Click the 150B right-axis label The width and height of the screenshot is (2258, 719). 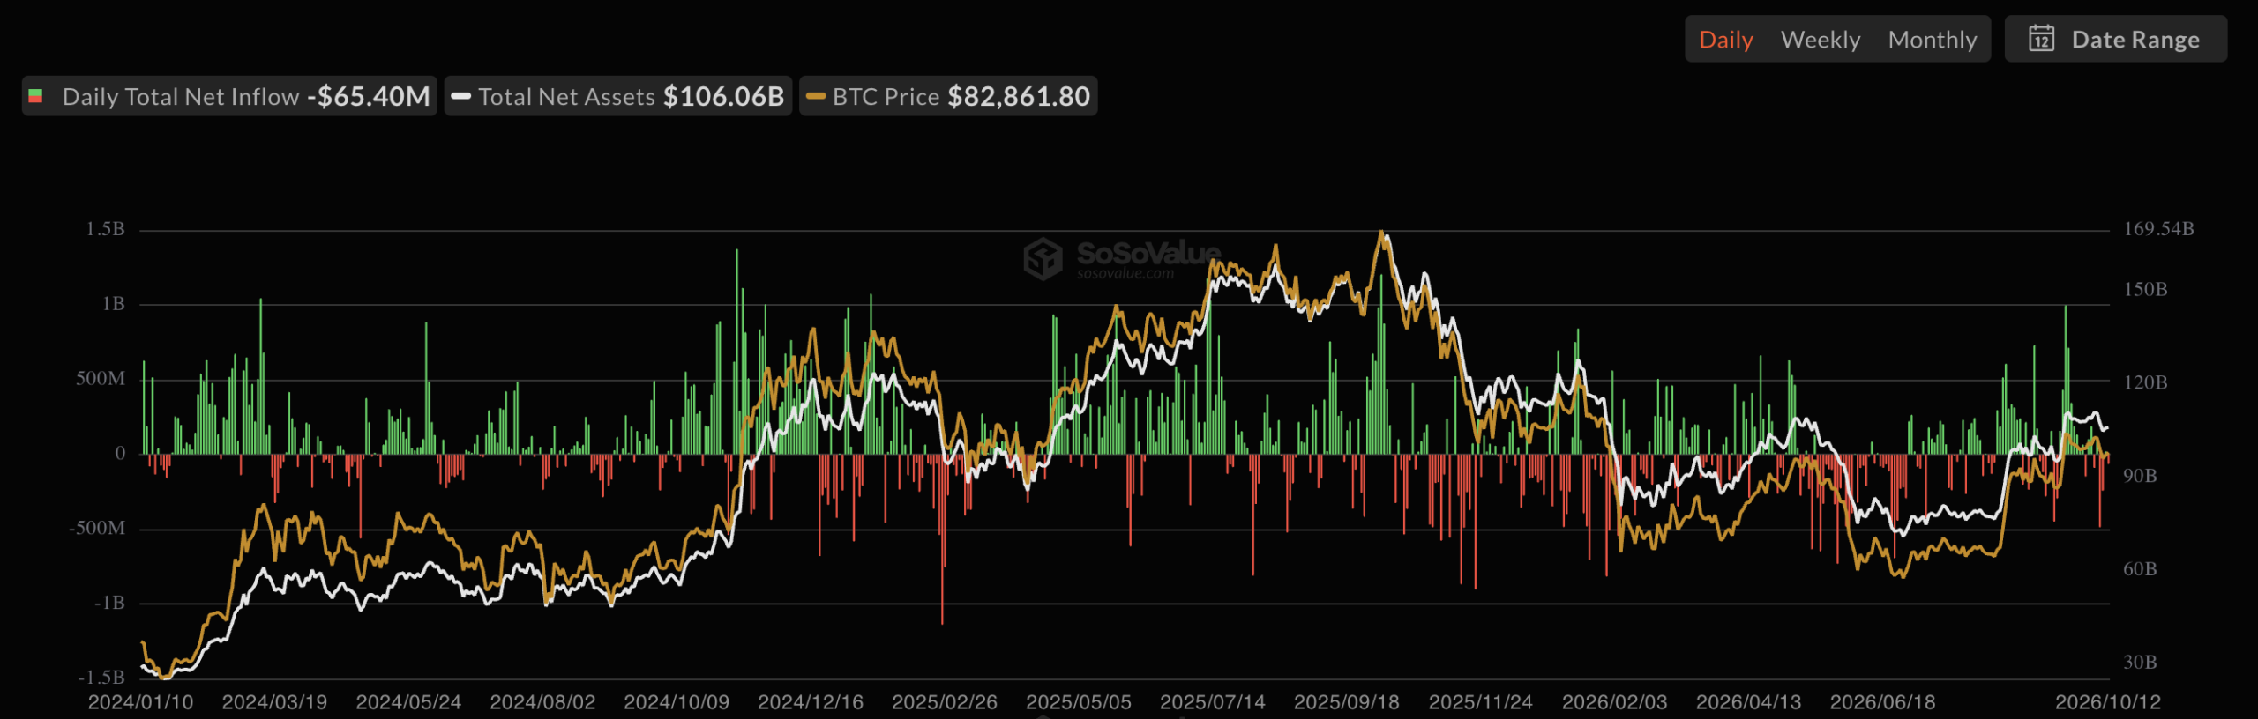pyautogui.click(x=2145, y=290)
